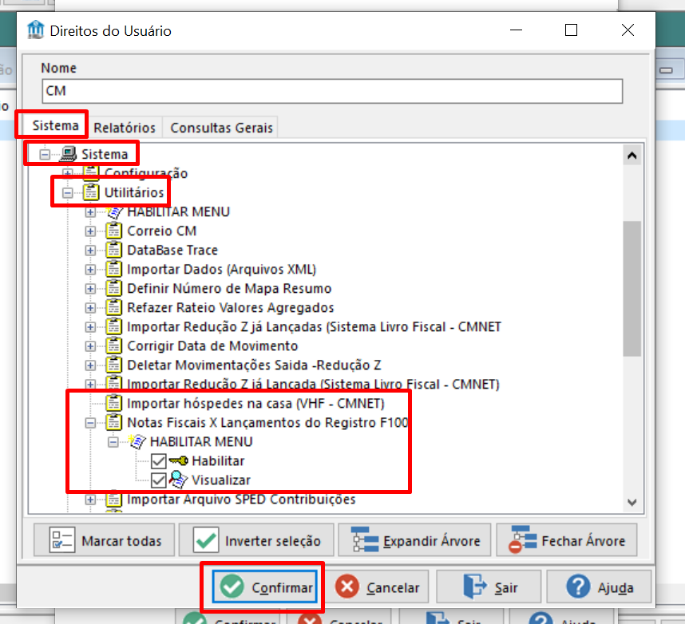Click the Sair door icon
The height and width of the screenshot is (624, 685).
click(x=475, y=586)
